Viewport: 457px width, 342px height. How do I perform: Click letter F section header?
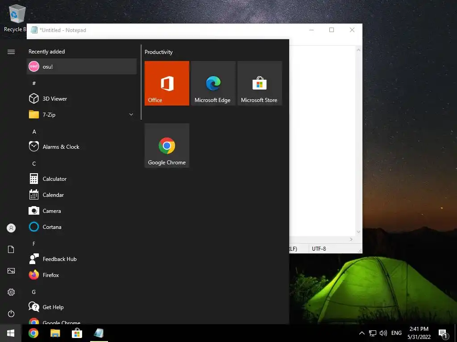click(34, 244)
